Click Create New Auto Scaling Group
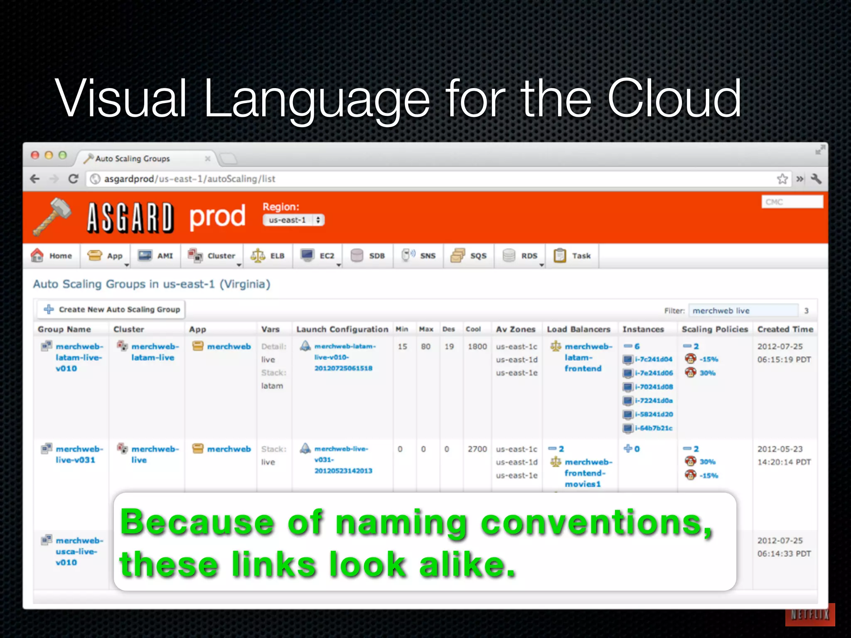The width and height of the screenshot is (851, 638). (111, 309)
